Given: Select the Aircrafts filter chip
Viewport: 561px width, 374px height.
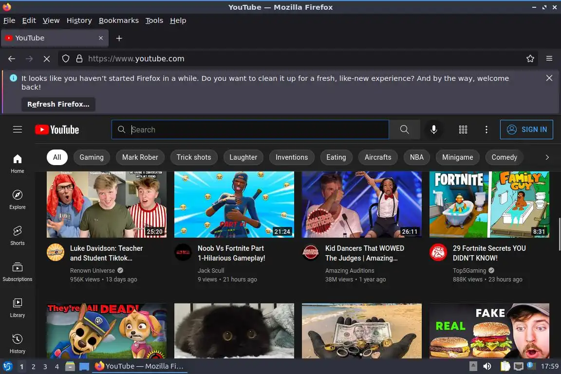Looking at the screenshot, I should [378, 157].
